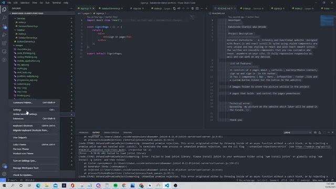Screen dimensions: 336x189
Task: Open Source Control view in activity bar
Action: pos(4,26)
